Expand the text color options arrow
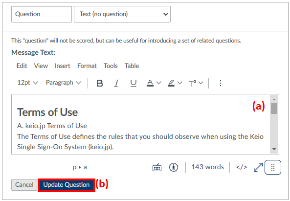The width and height of the screenshot is (290, 201). click(x=158, y=83)
